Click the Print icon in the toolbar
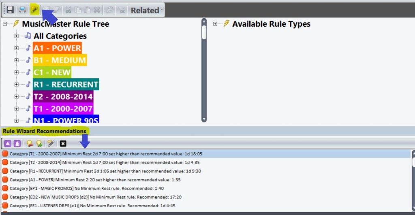The height and width of the screenshot is (215, 415). pos(22,10)
